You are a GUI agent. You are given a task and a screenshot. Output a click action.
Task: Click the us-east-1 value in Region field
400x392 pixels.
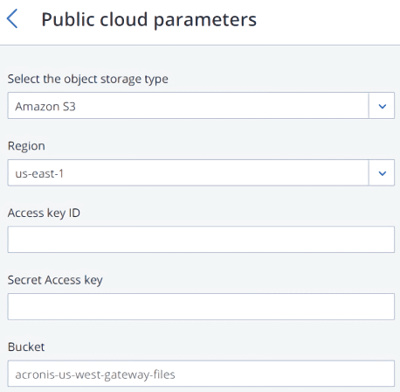(39, 173)
